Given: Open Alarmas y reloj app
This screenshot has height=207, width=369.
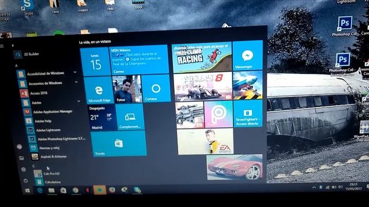Looking at the screenshot, I should click(x=45, y=148).
